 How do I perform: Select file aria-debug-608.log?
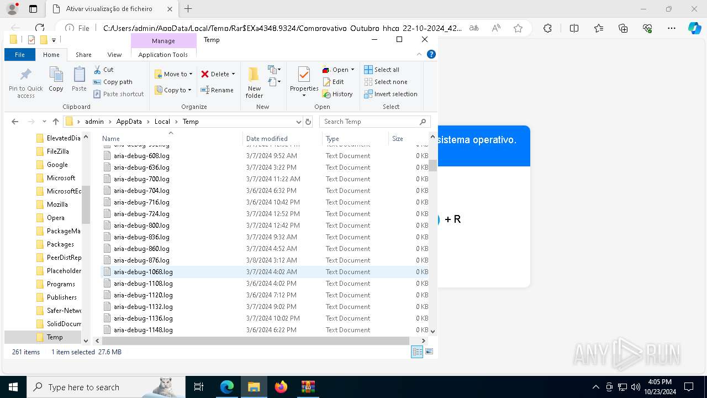click(x=141, y=156)
